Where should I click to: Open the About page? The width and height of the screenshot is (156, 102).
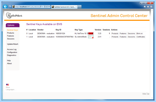[x=9, y=64]
